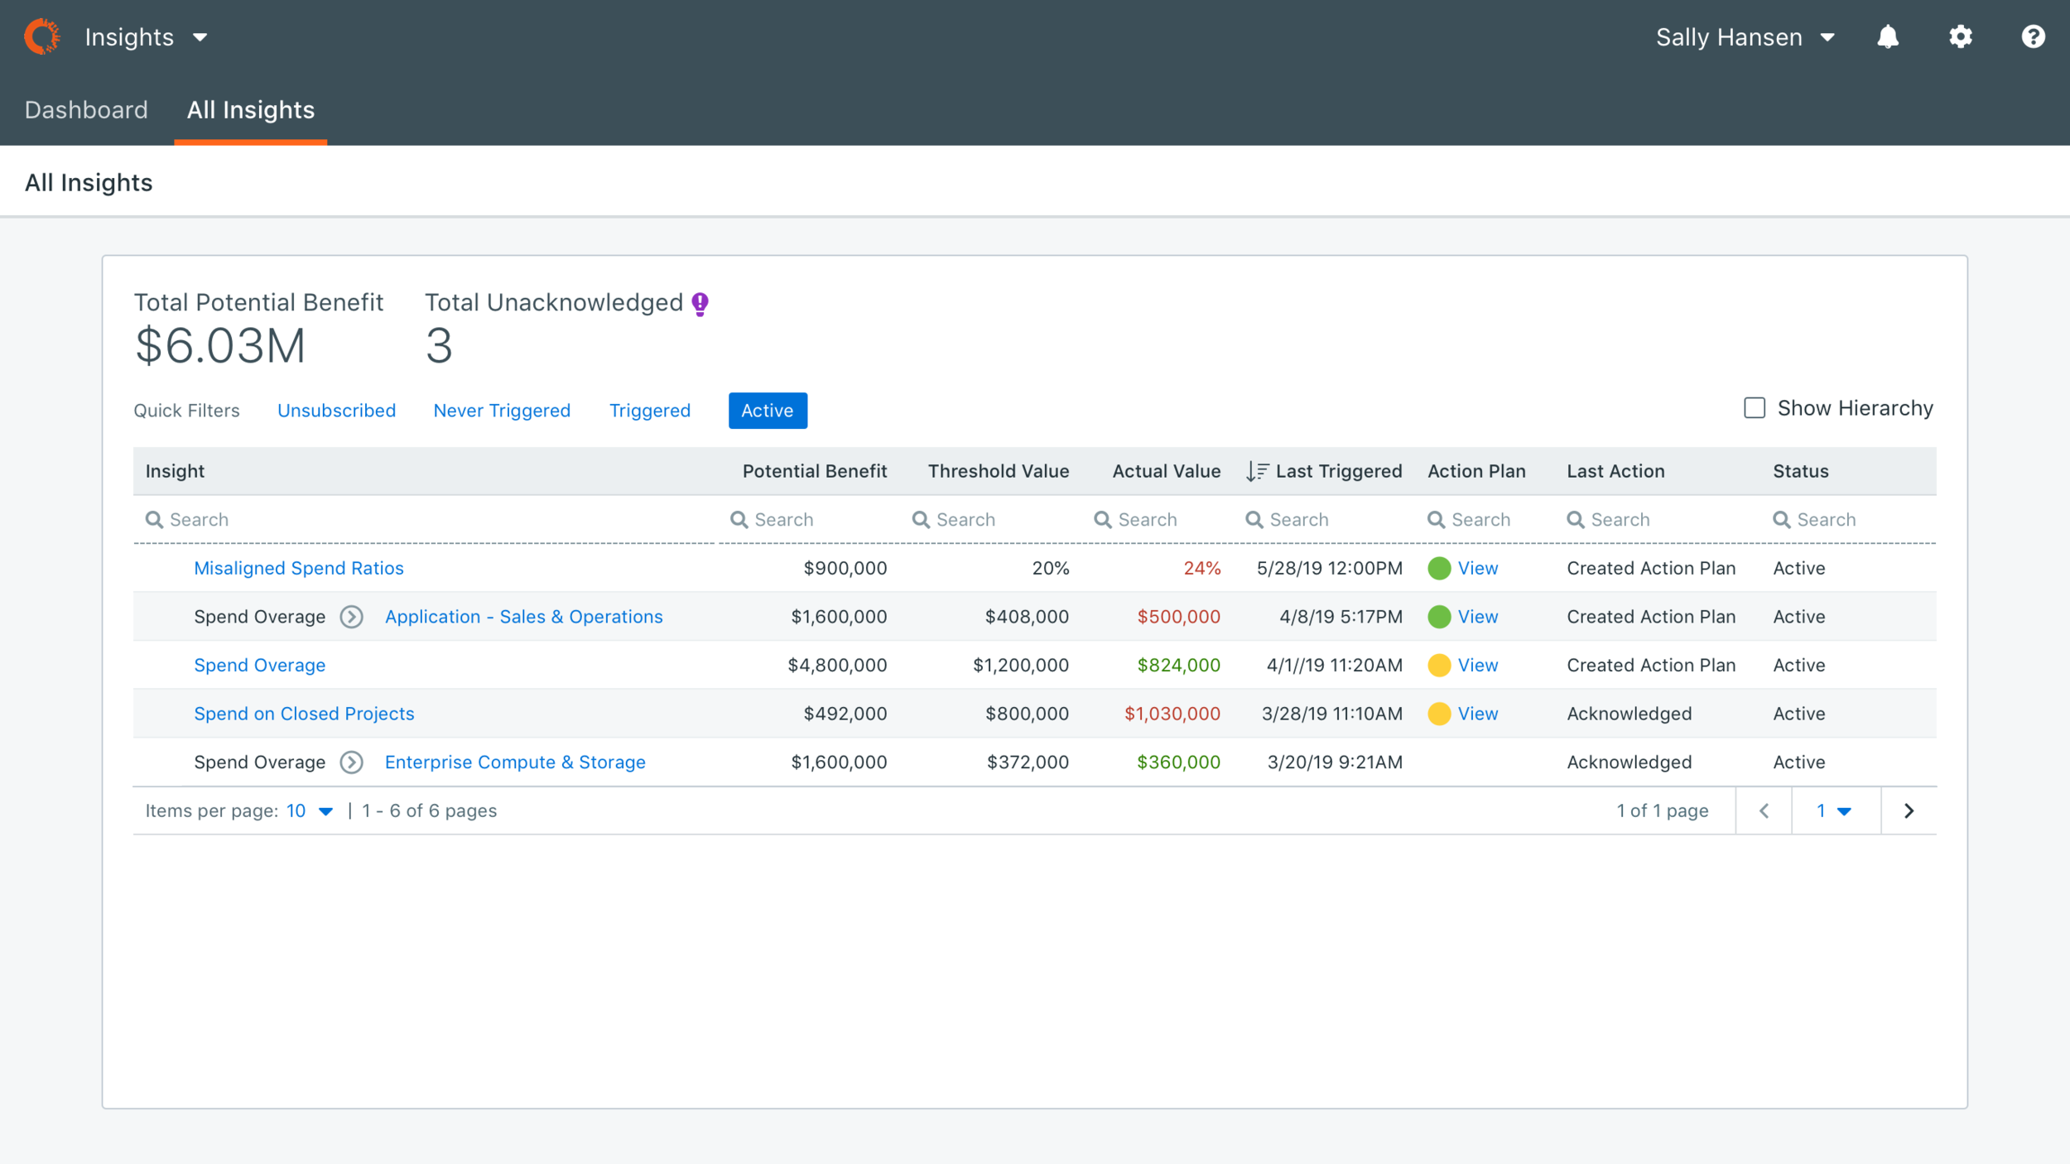Image resolution: width=2070 pixels, height=1164 pixels.
Task: Switch to the Dashboard tab
Action: pyautogui.click(x=86, y=110)
